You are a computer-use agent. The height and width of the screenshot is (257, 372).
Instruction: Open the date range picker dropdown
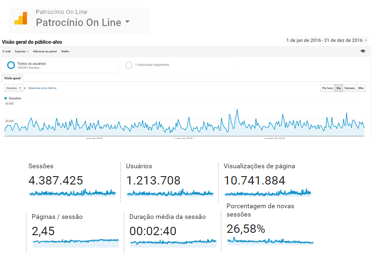pos(327,40)
